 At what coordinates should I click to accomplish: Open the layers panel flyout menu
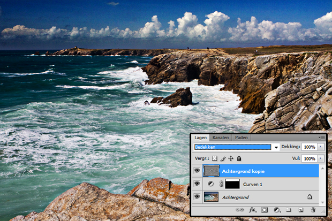[322, 138]
